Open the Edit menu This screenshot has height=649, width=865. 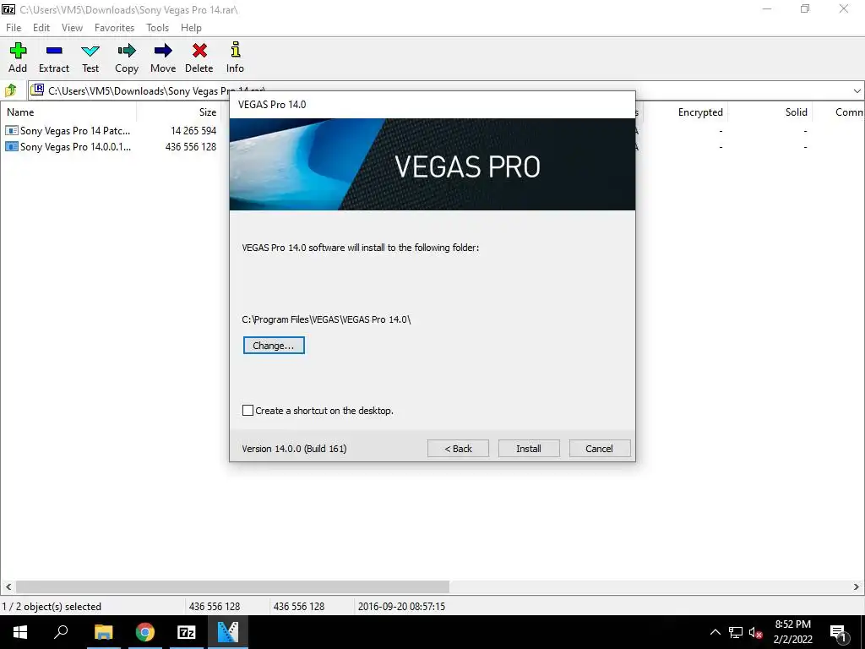[41, 28]
